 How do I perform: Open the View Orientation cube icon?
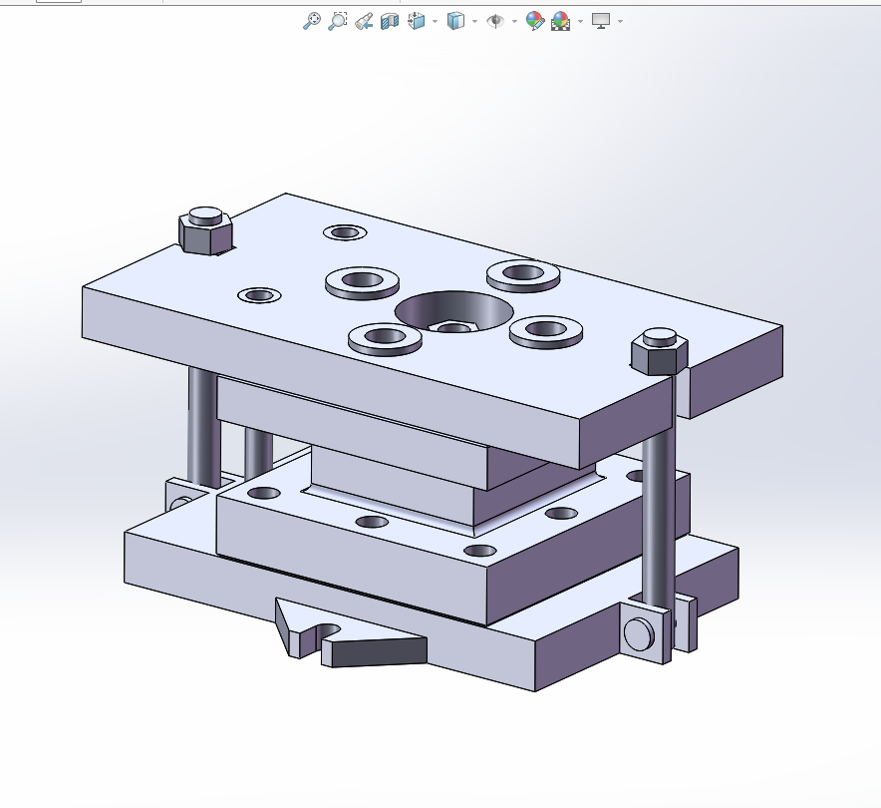417,21
